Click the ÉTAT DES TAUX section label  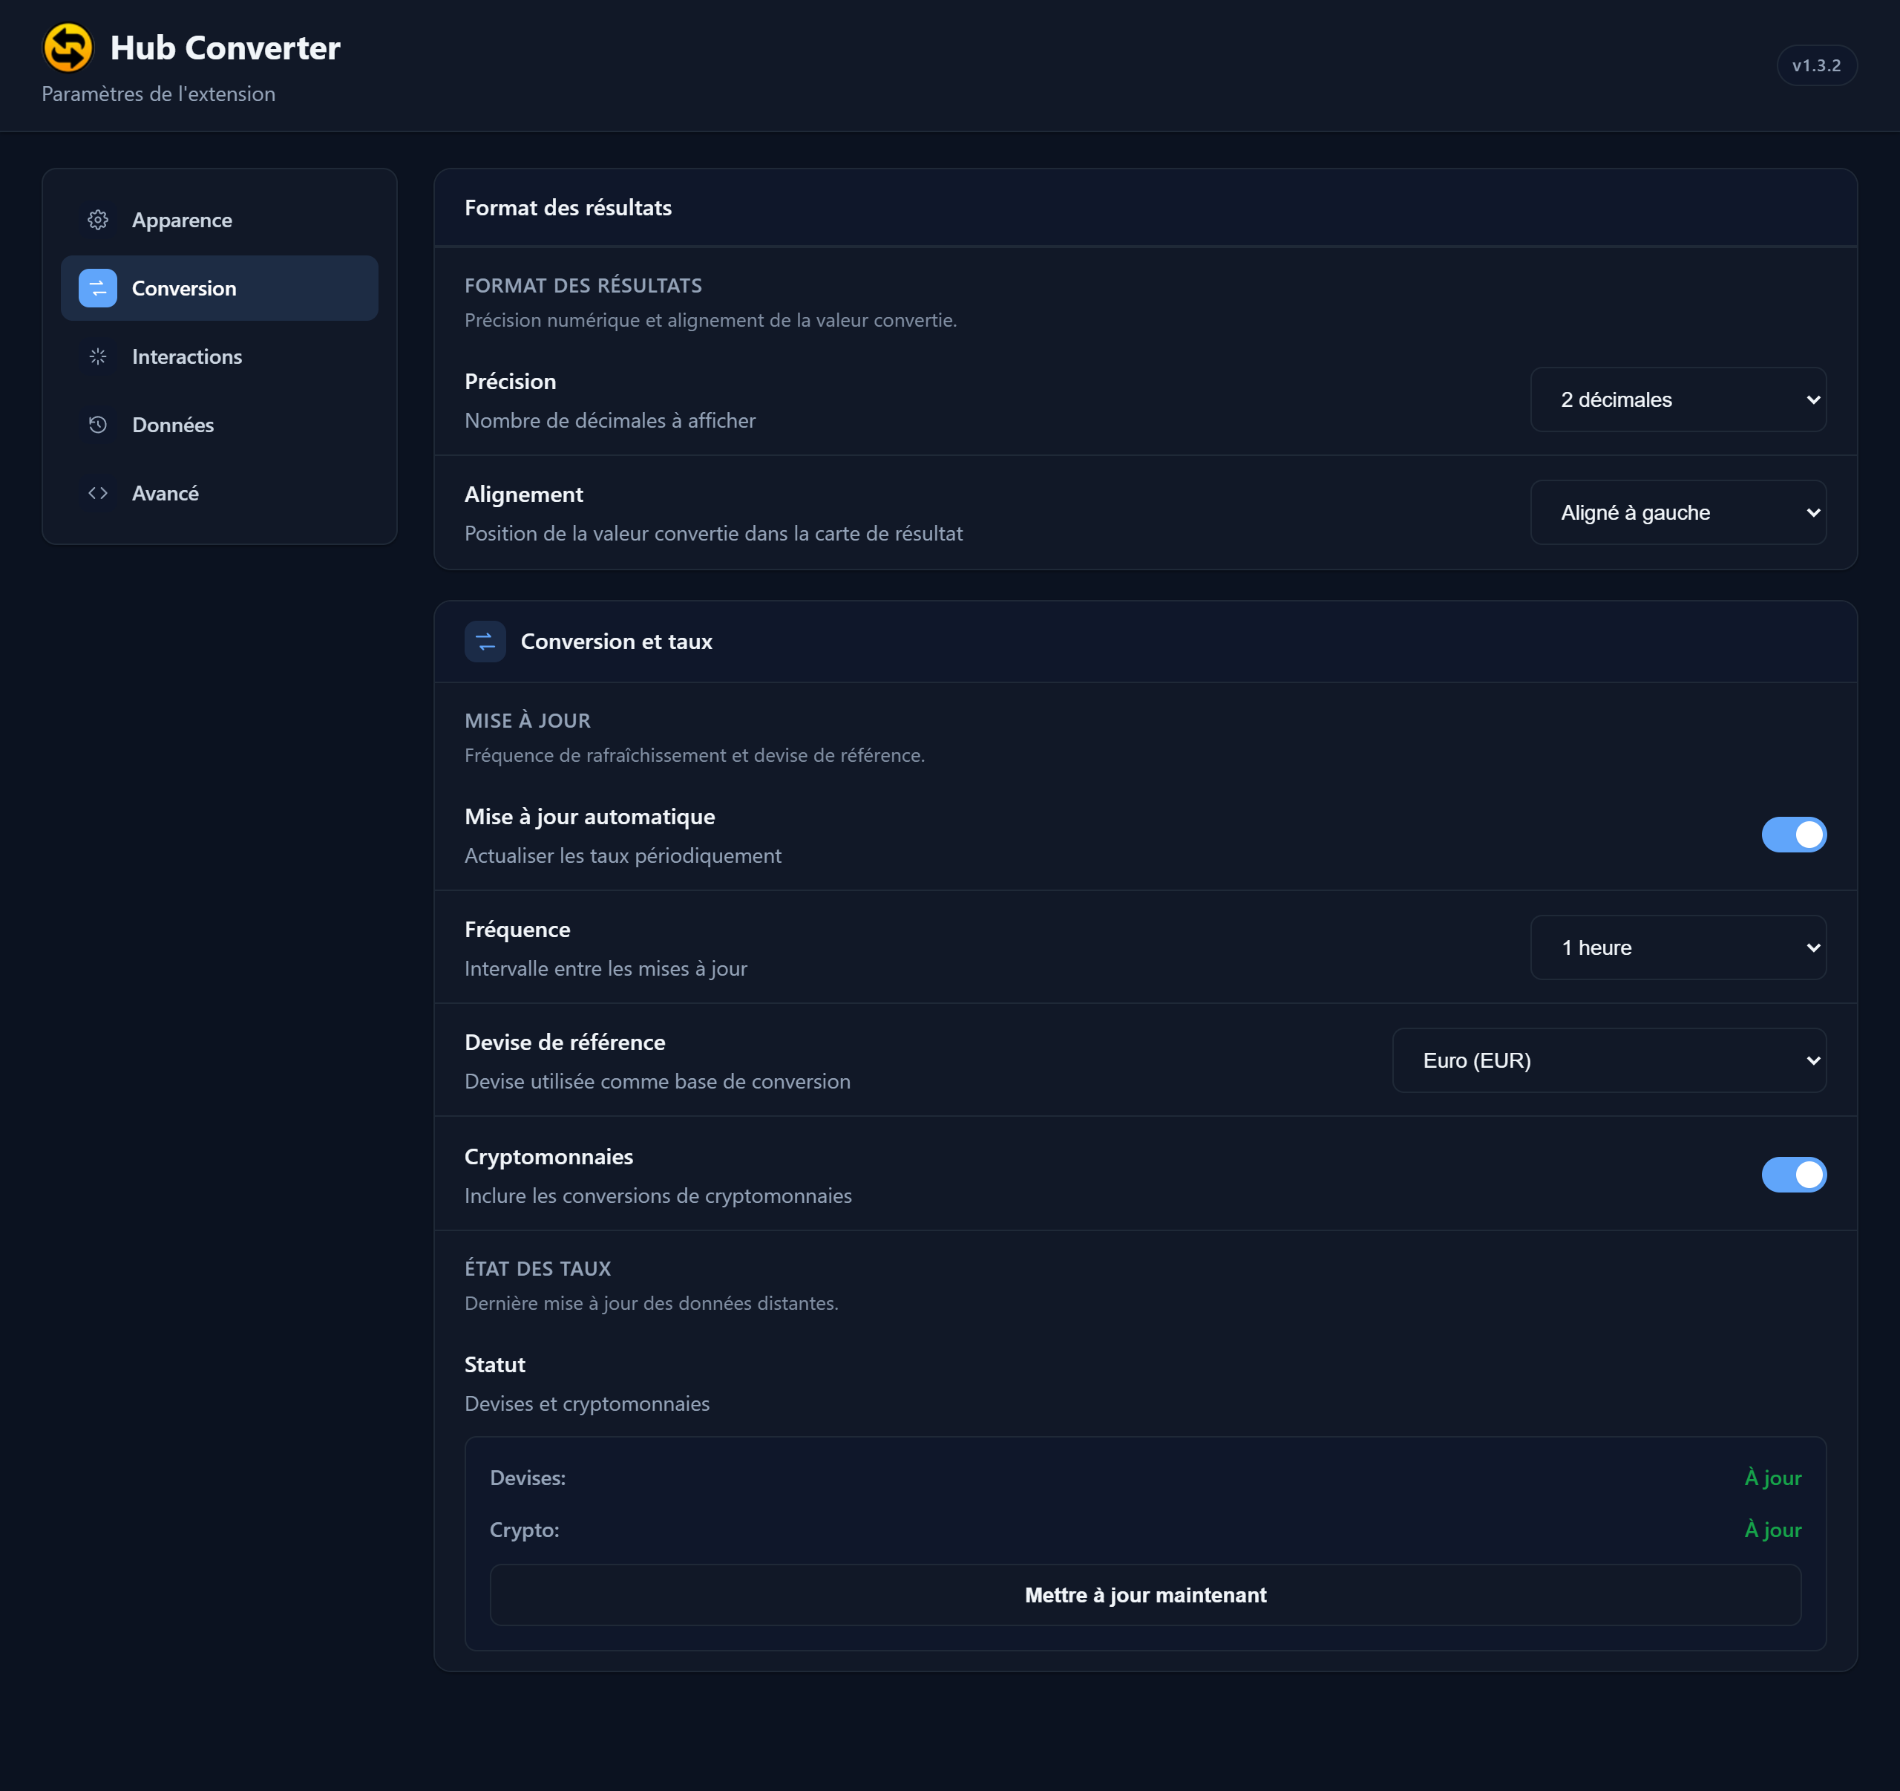pyautogui.click(x=537, y=1268)
